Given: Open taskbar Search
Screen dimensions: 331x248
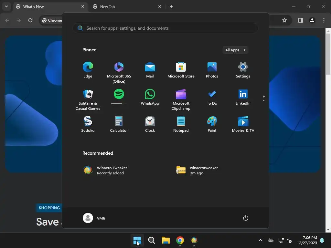Looking at the screenshot, I should click(x=151, y=240).
